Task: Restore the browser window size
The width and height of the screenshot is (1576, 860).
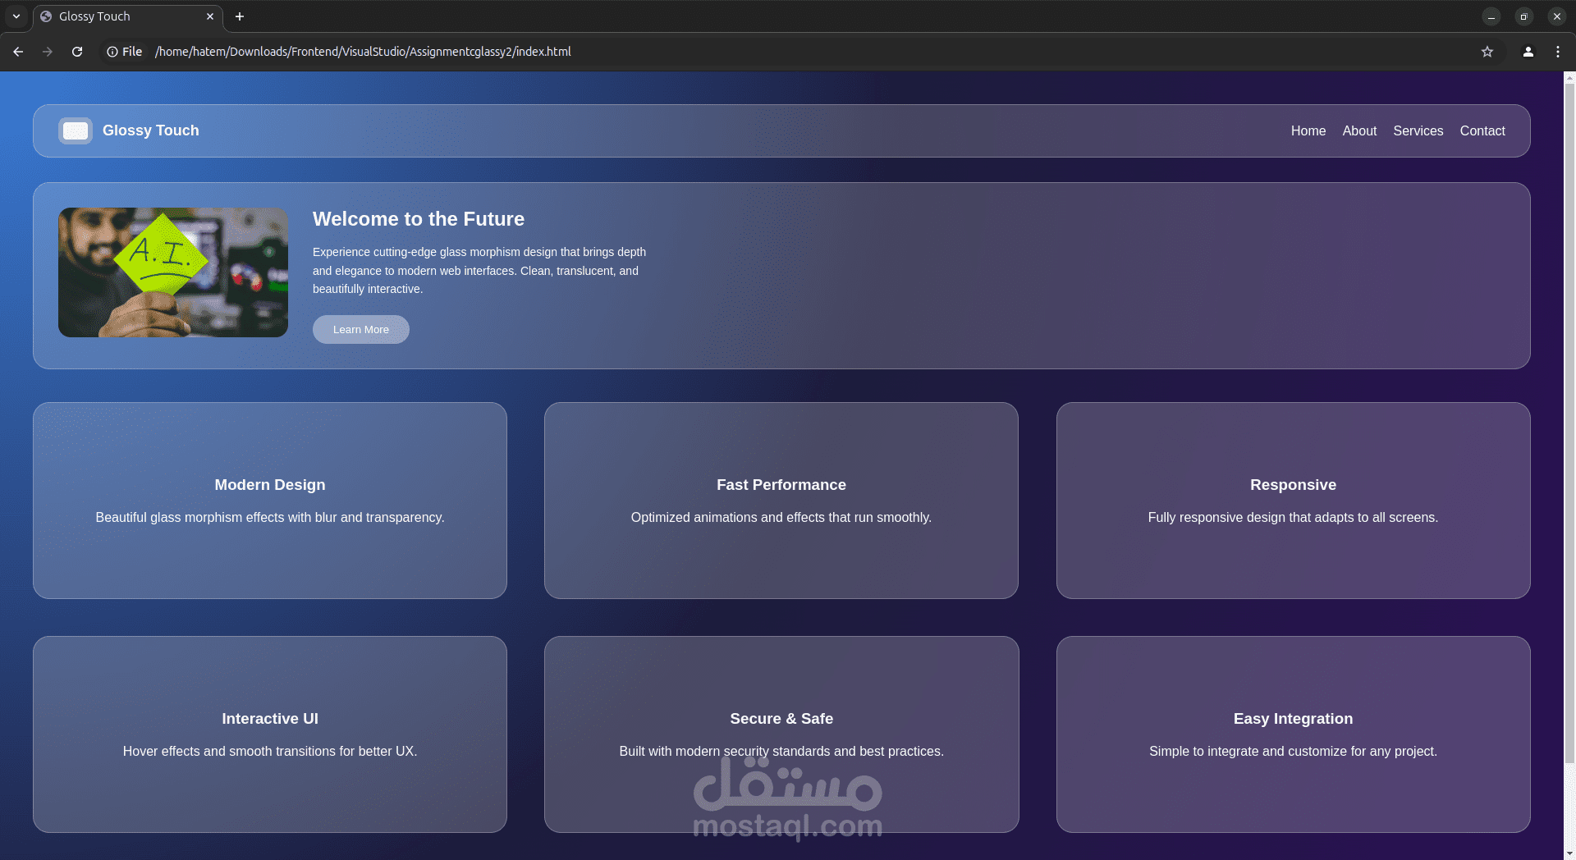Action: point(1524,16)
